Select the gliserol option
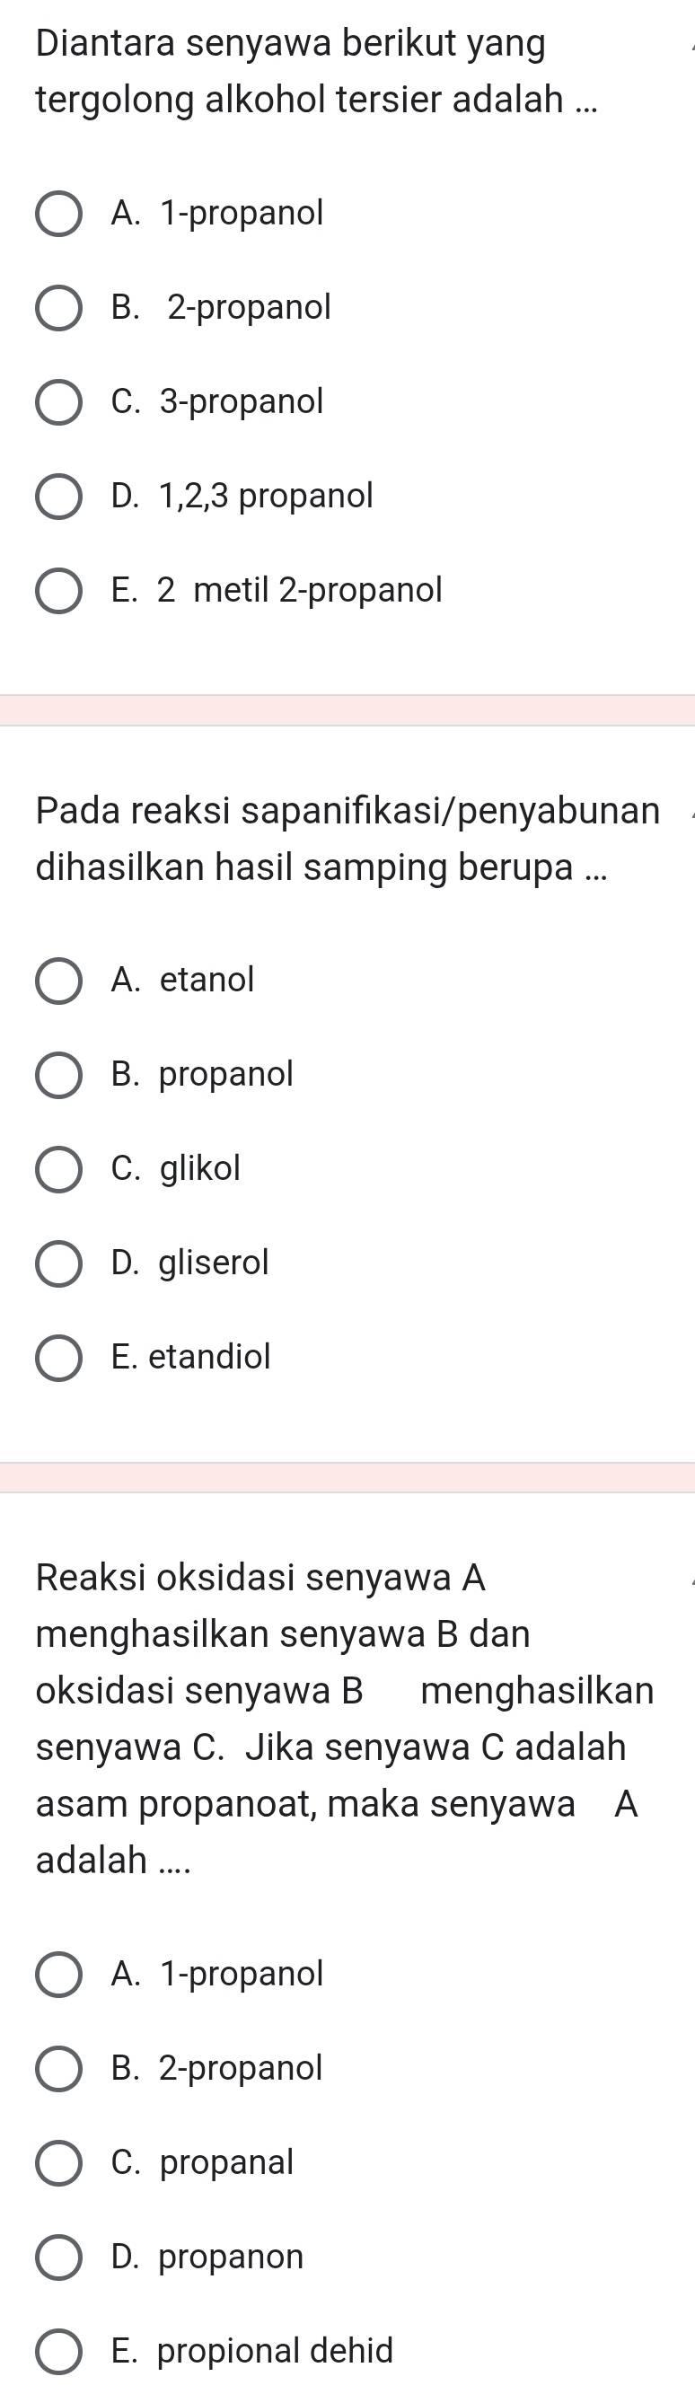 (58, 1264)
